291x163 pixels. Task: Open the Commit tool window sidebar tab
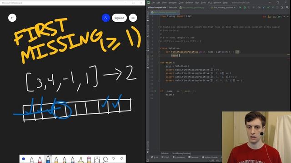tap(148, 46)
